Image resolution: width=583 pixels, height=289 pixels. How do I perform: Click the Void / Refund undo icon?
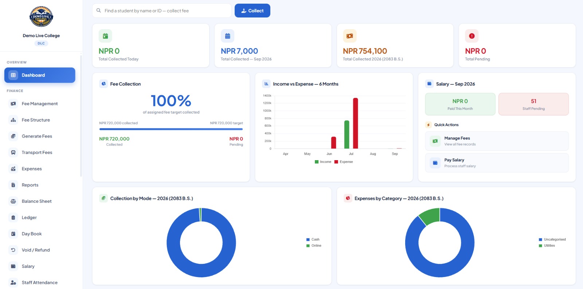point(13,250)
